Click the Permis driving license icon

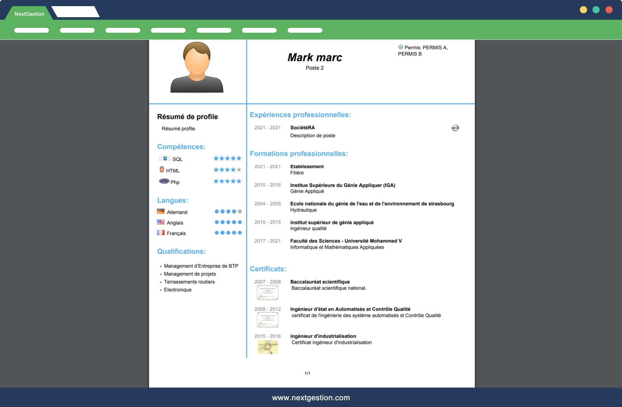401,47
